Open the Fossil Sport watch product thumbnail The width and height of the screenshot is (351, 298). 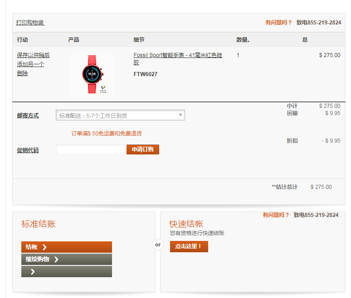(92, 74)
